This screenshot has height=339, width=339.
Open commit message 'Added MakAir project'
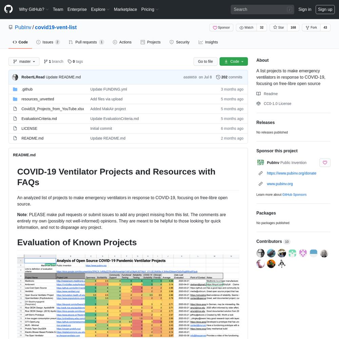[x=108, y=109]
